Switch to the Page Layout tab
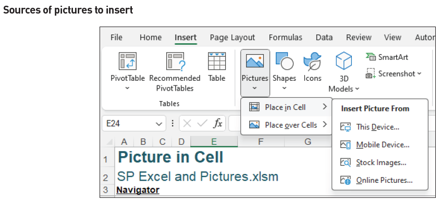 point(232,37)
